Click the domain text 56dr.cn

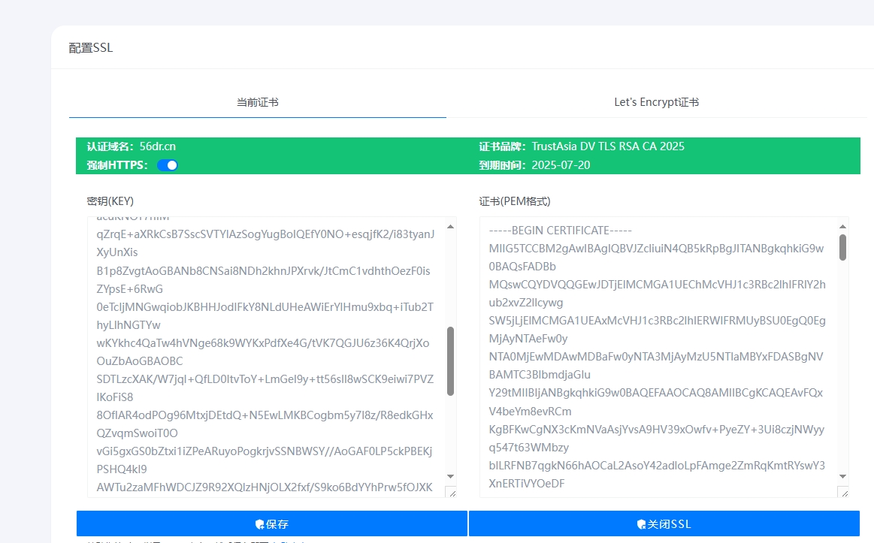(x=157, y=146)
